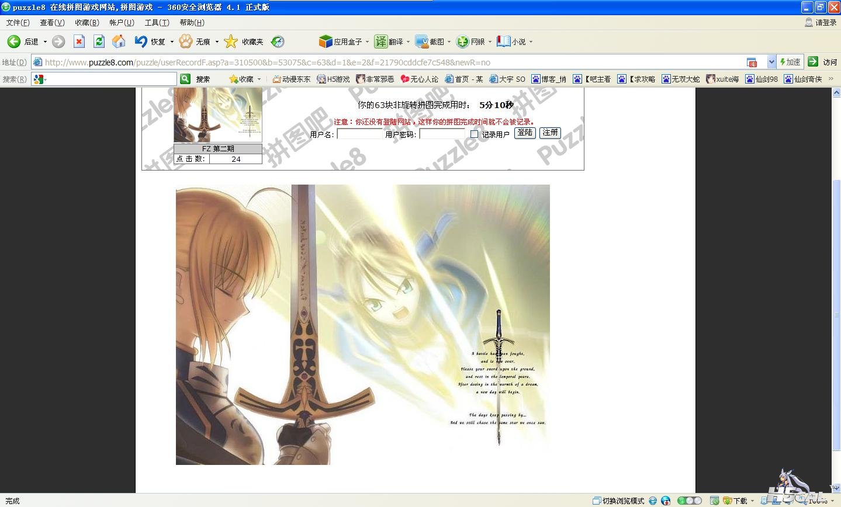
Task: Open the 收藏夹 star icon
Action: click(x=231, y=41)
